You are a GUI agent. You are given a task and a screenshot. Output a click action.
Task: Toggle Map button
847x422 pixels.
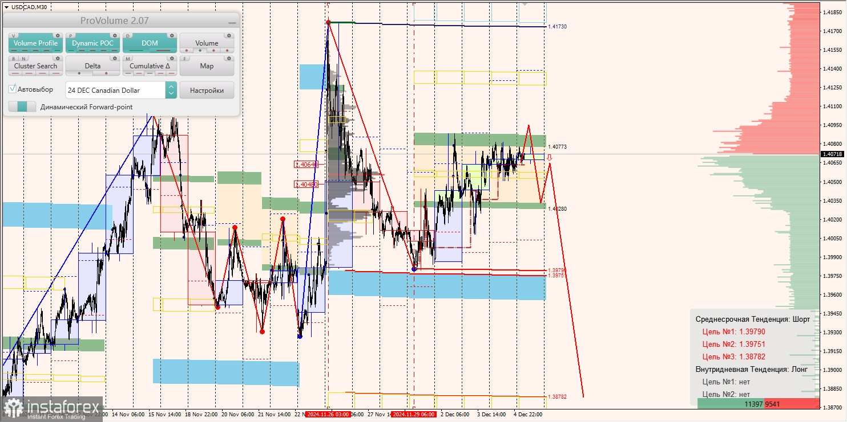(x=207, y=65)
